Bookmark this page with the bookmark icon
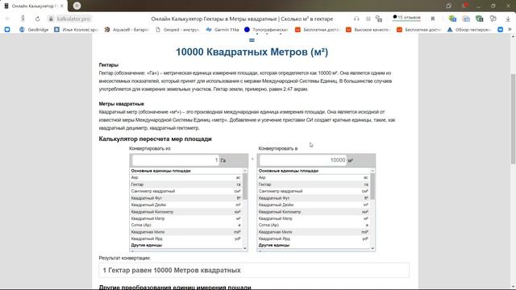Screen dimensions: 516x290 click(433, 19)
